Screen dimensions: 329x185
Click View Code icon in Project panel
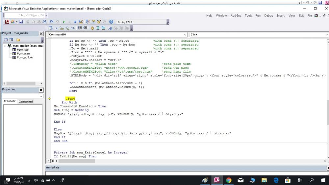[x=6, y=40]
